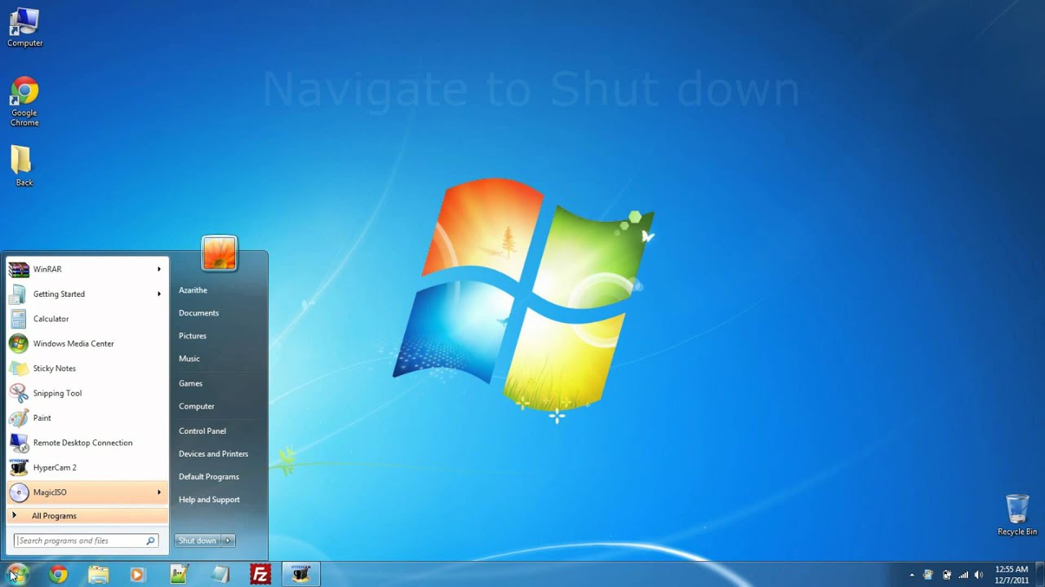Open Music library link
Viewport: 1045px width, 587px height.
(x=189, y=359)
